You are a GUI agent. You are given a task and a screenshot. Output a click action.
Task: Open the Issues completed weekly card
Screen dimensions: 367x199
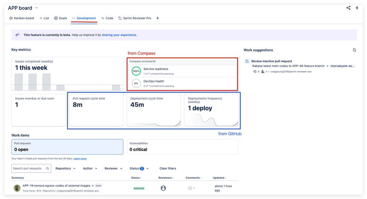tap(67, 74)
